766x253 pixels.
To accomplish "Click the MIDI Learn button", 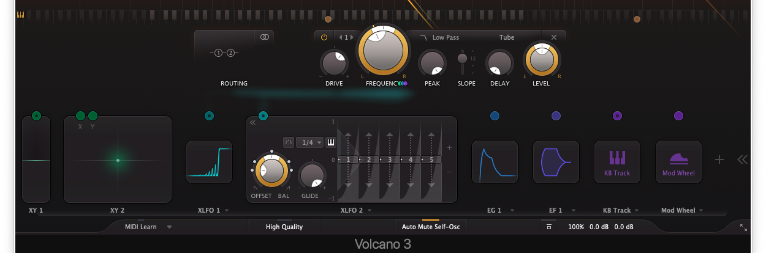I will (140, 227).
